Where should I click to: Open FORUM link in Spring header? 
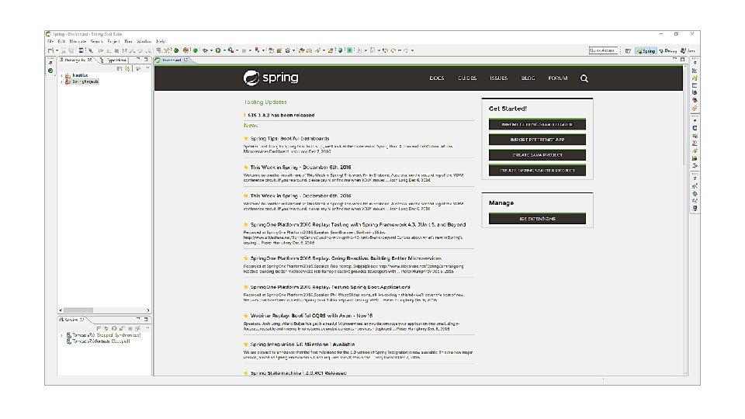[558, 78]
